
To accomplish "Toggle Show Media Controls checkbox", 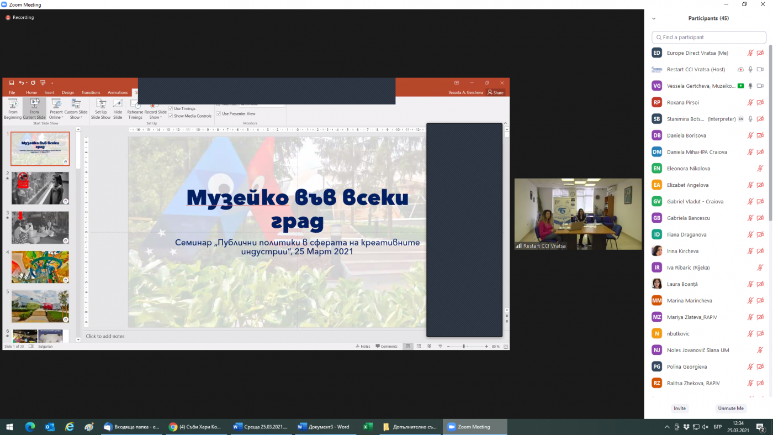I will 171,116.
